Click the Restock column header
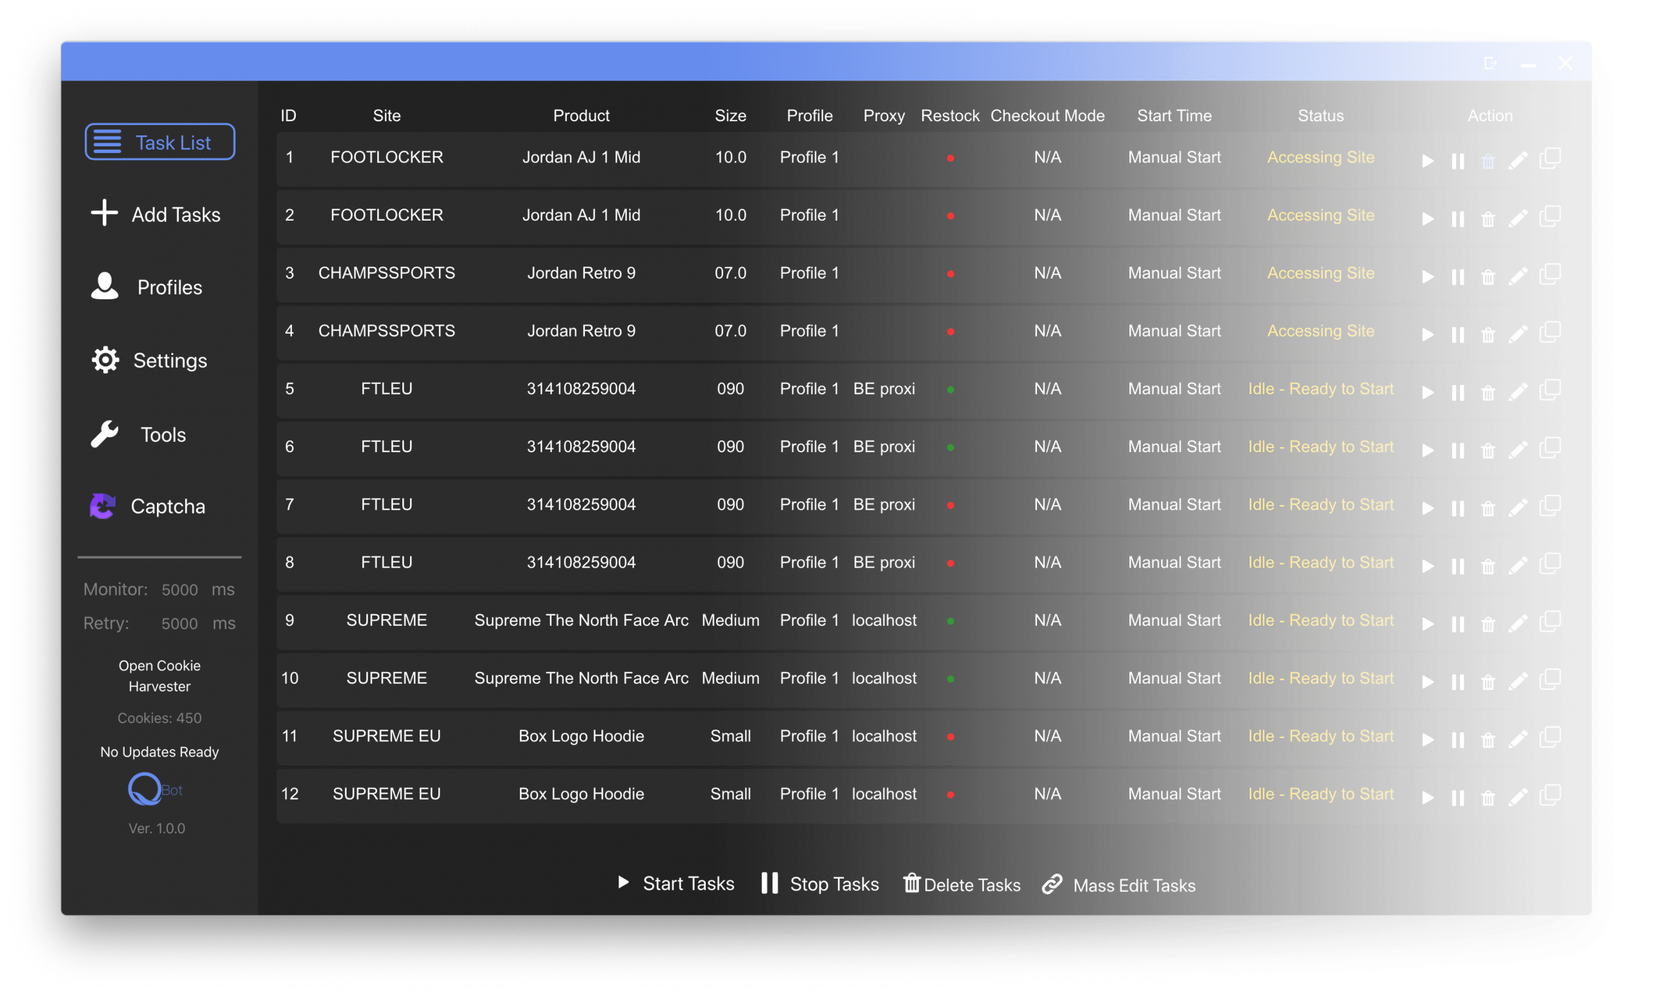 point(950,115)
